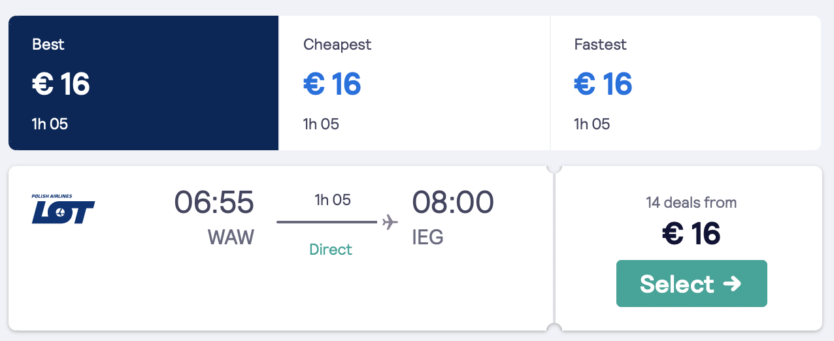Click the 08:00 arrival time
Image resolution: width=834 pixels, height=341 pixels.
(x=453, y=203)
